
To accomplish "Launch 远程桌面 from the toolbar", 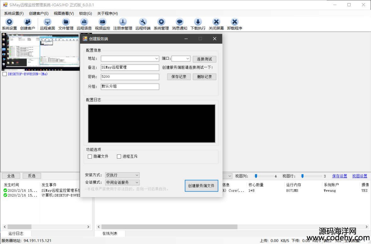I will (x=47, y=24).
